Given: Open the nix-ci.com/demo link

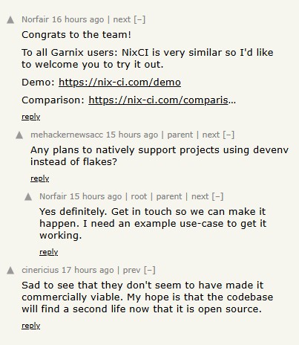Looking at the screenshot, I should tap(119, 82).
